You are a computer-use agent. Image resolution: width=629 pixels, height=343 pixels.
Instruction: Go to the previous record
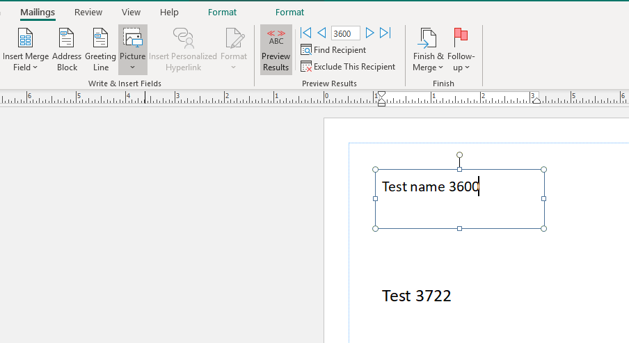tap(321, 33)
